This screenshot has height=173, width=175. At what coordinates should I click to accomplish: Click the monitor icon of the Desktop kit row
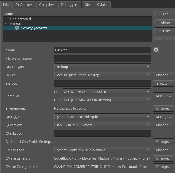(x=17, y=28)
